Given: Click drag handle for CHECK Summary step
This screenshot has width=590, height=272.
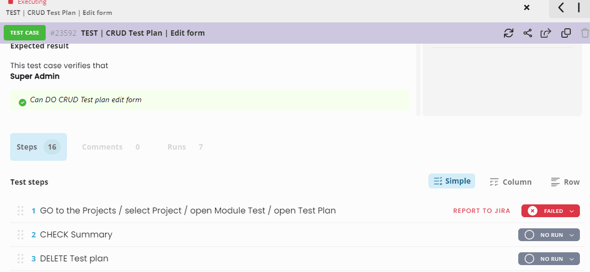Looking at the screenshot, I should click(20, 235).
